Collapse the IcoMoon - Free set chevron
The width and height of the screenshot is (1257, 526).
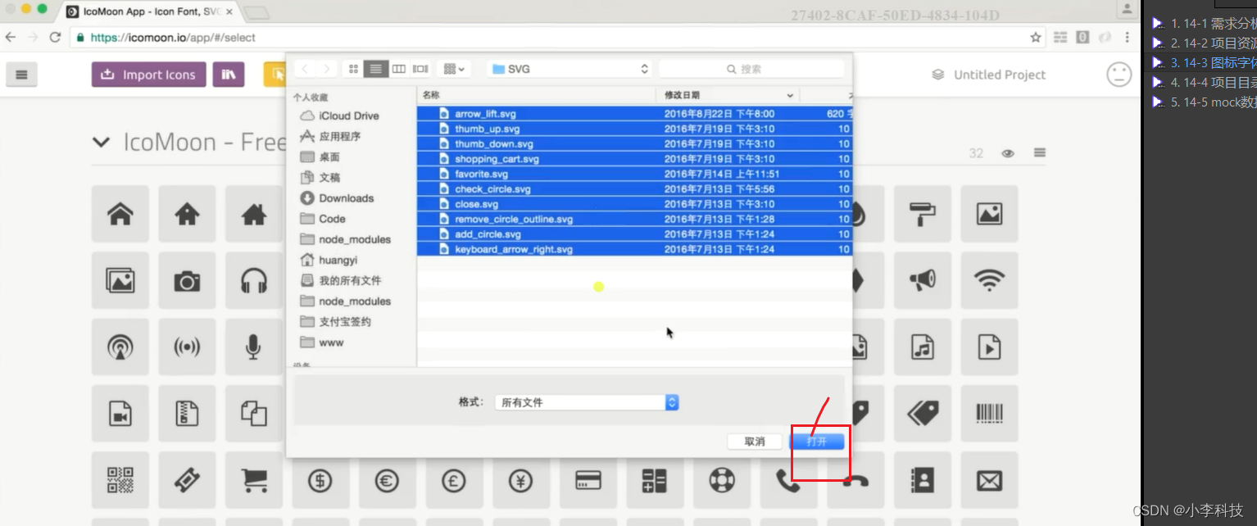point(102,143)
